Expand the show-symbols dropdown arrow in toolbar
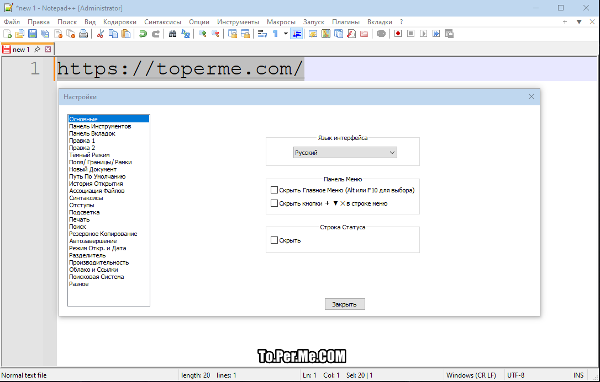 tap(286, 34)
